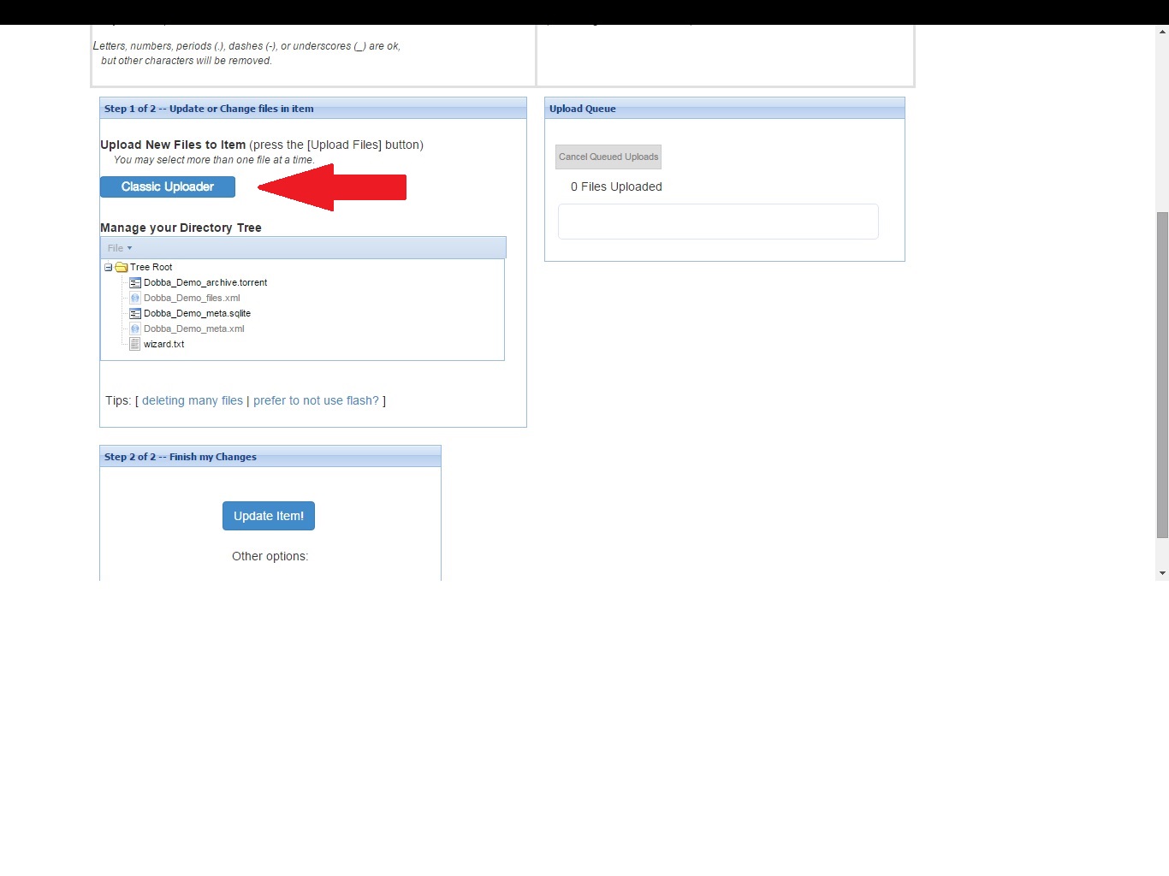1169x876 pixels.
Task: Select Dobba_Demo_archive.torrent file name
Action: point(205,282)
